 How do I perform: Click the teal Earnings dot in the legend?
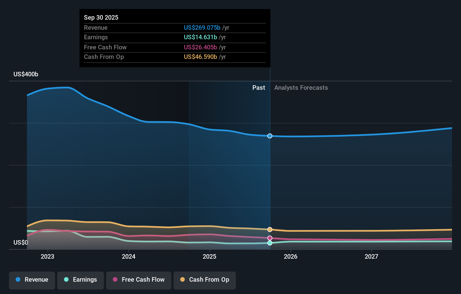tap(66, 280)
